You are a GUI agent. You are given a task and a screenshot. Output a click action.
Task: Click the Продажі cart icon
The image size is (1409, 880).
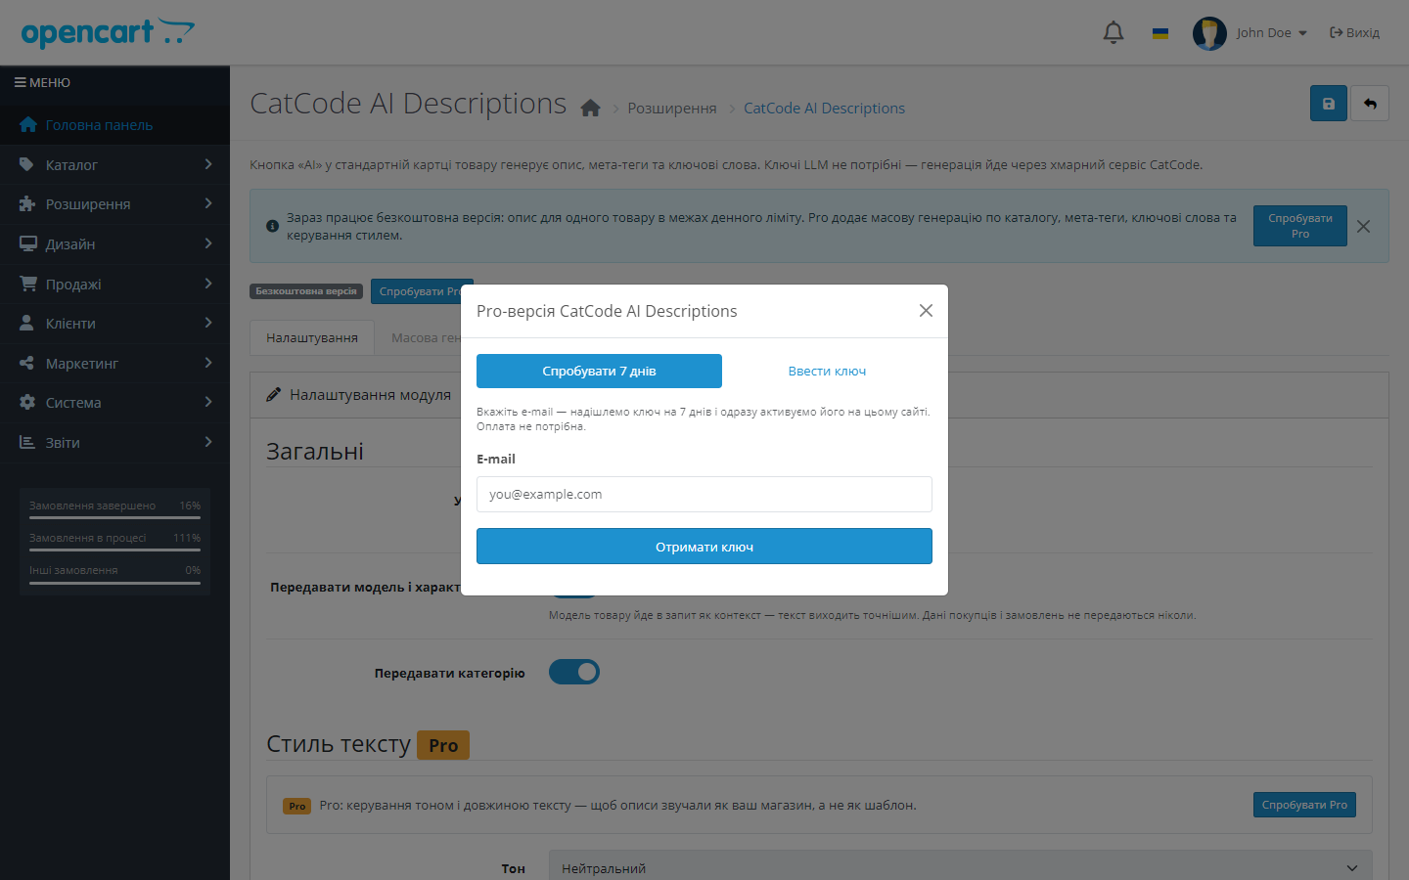pyautogui.click(x=27, y=285)
